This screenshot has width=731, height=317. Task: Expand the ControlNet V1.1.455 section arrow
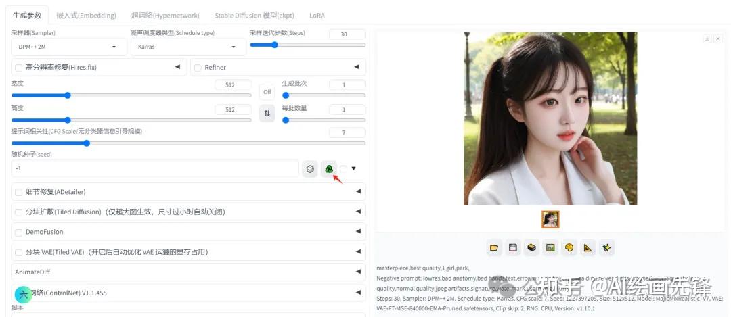click(358, 293)
